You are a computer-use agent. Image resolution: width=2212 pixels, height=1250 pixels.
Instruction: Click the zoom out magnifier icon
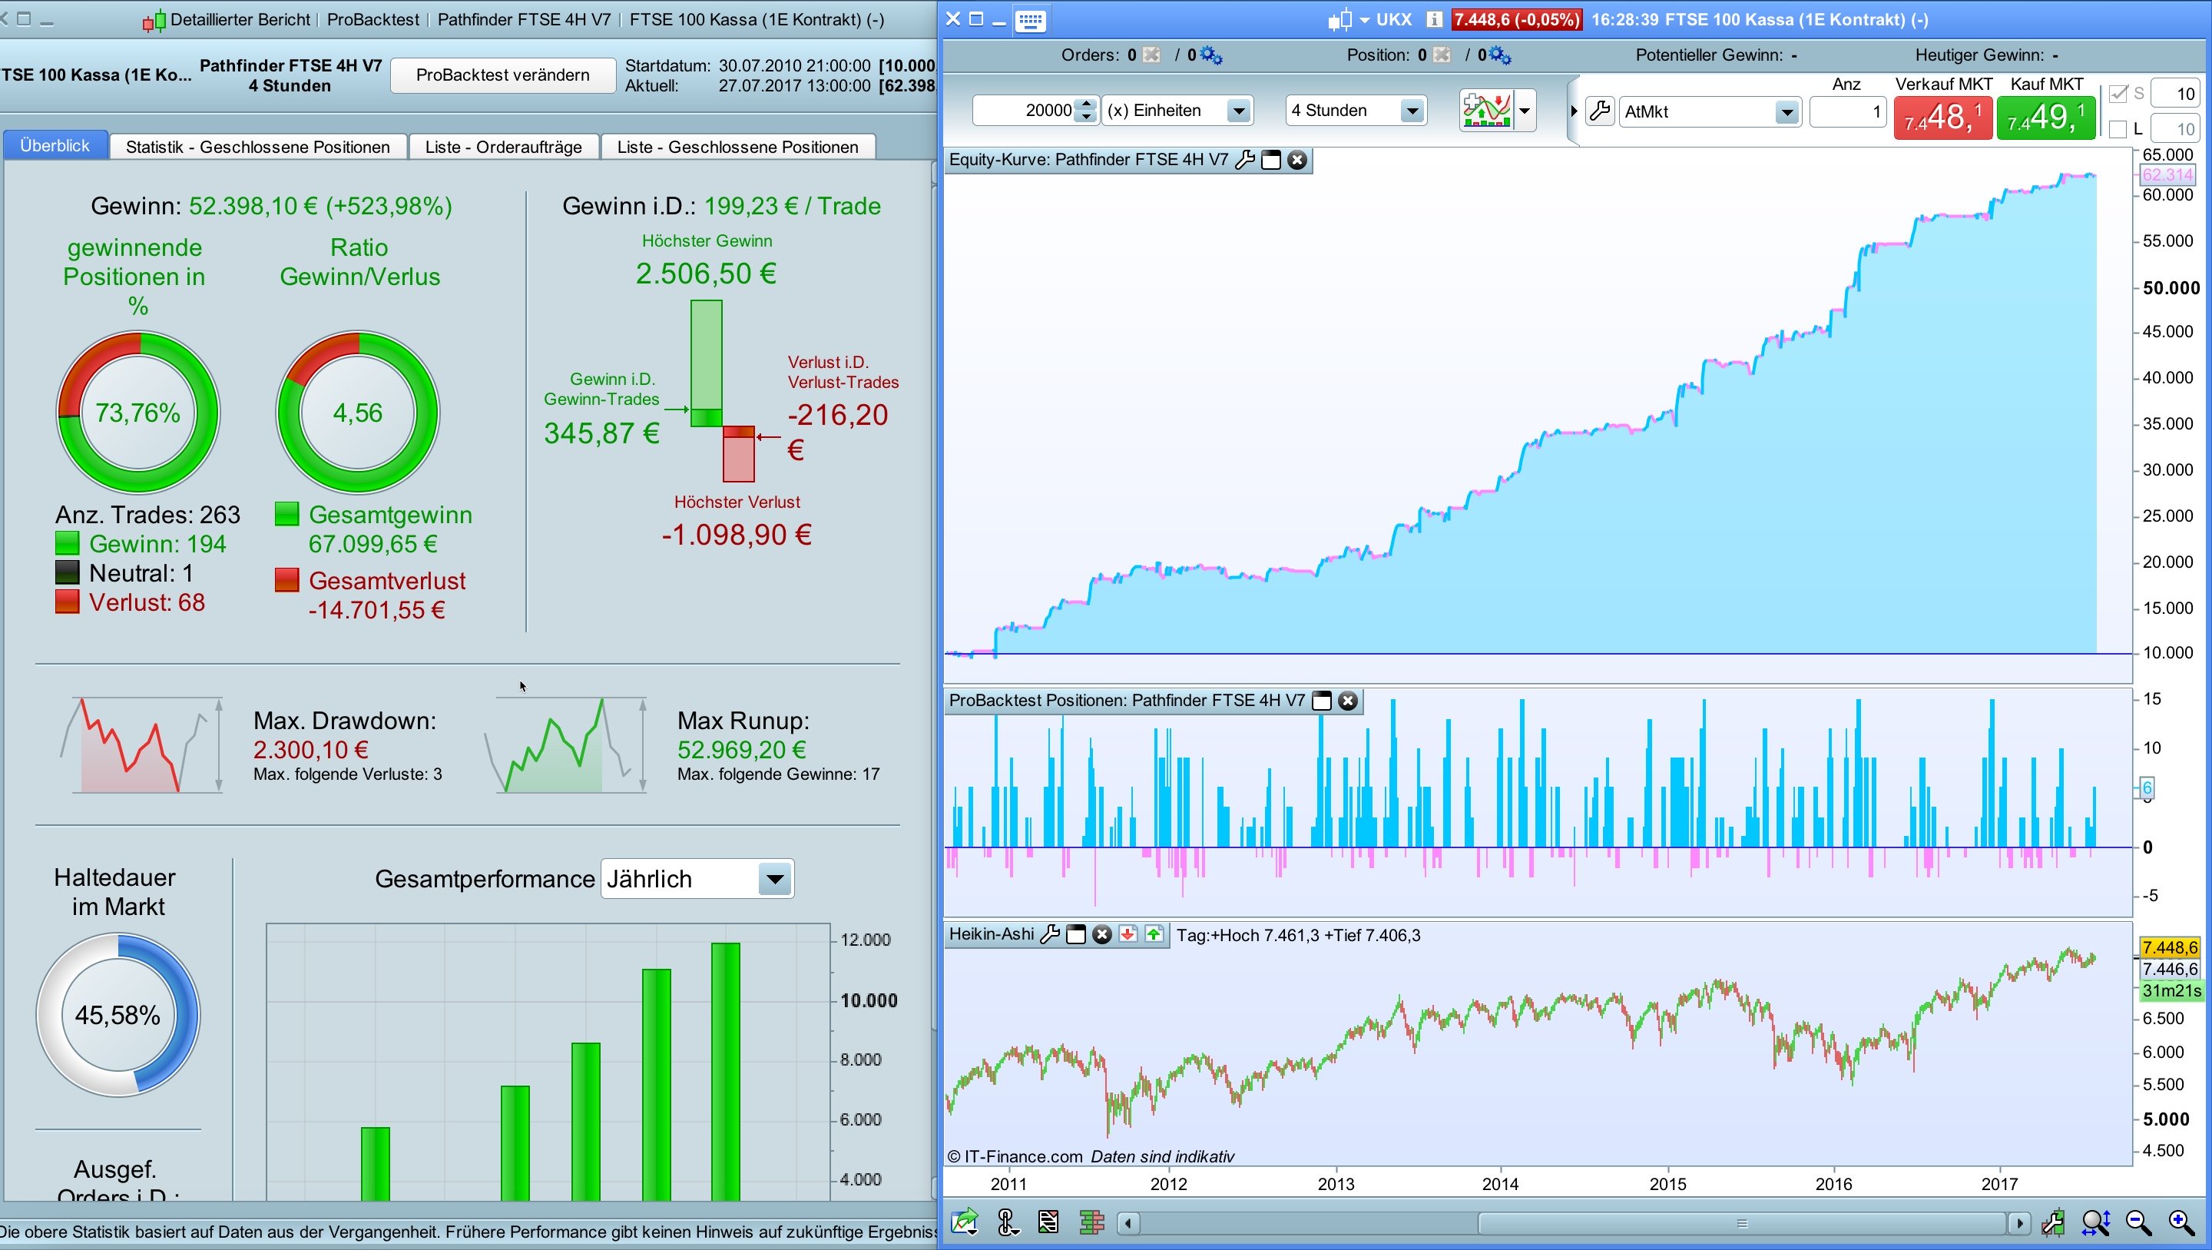click(2138, 1222)
